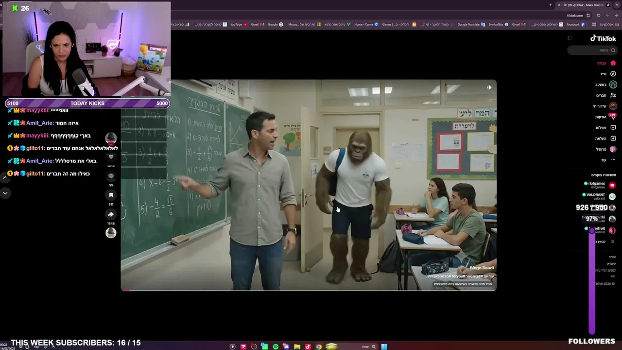The height and width of the screenshot is (350, 622).
Task: Reload the page with the refresh icon
Action: coord(598,16)
